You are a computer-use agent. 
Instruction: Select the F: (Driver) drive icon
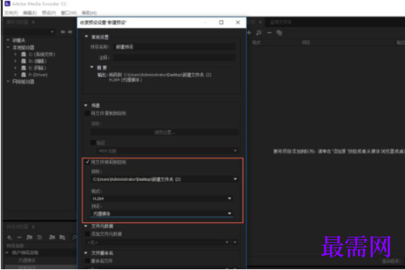point(23,75)
